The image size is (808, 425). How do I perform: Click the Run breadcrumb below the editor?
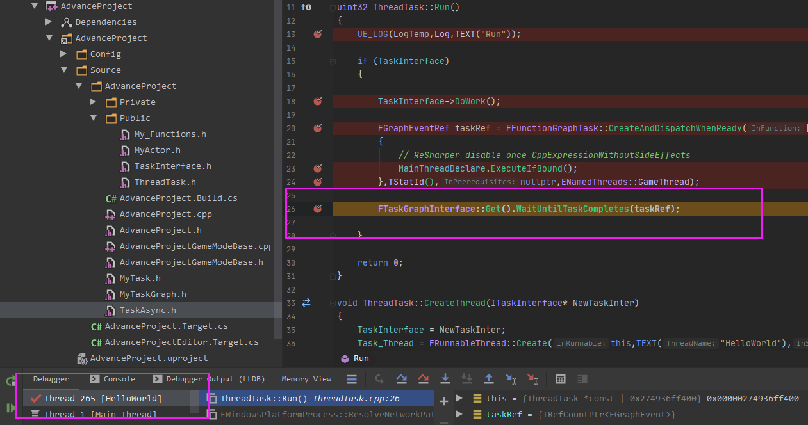354,358
